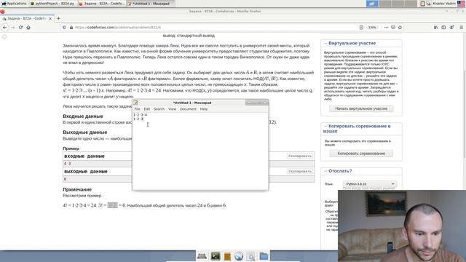Open a new Firefox tab

[x=58, y=18]
